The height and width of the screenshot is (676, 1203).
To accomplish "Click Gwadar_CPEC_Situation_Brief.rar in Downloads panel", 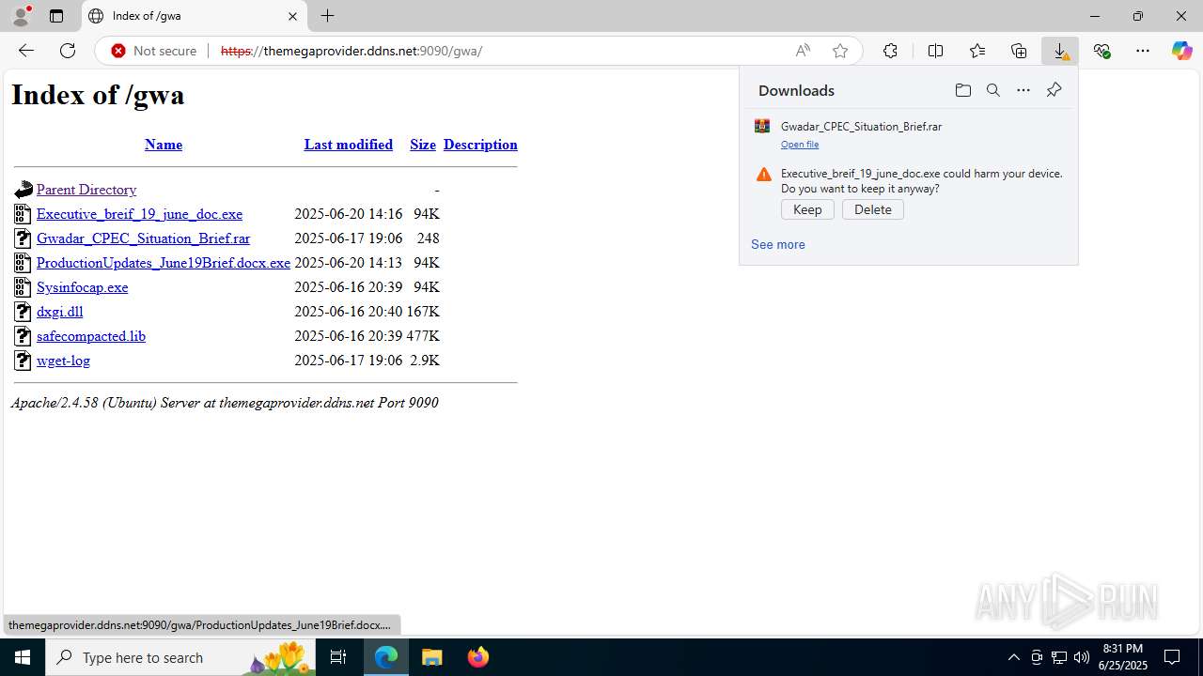I will pyautogui.click(x=861, y=126).
